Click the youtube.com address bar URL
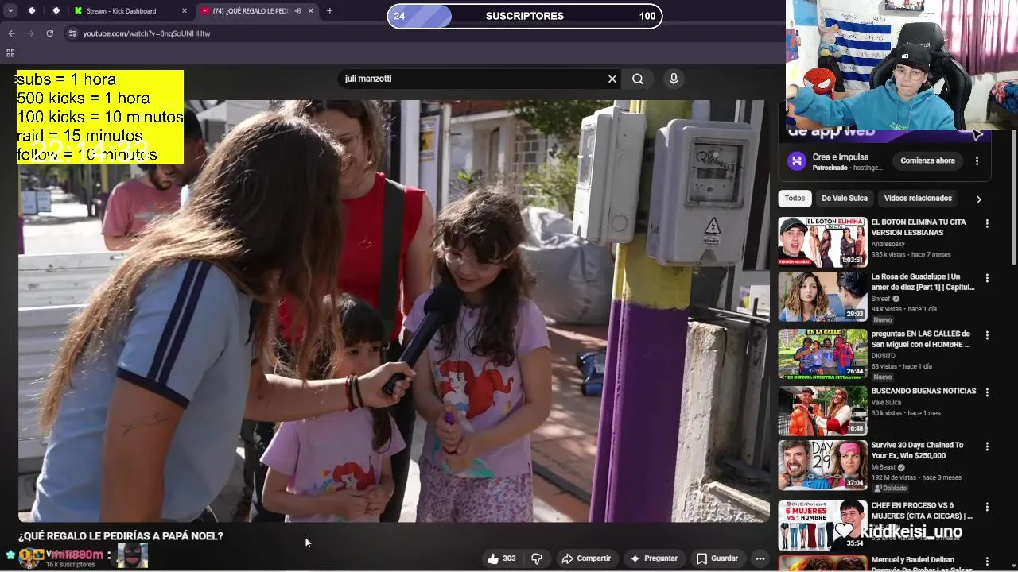 146,33
